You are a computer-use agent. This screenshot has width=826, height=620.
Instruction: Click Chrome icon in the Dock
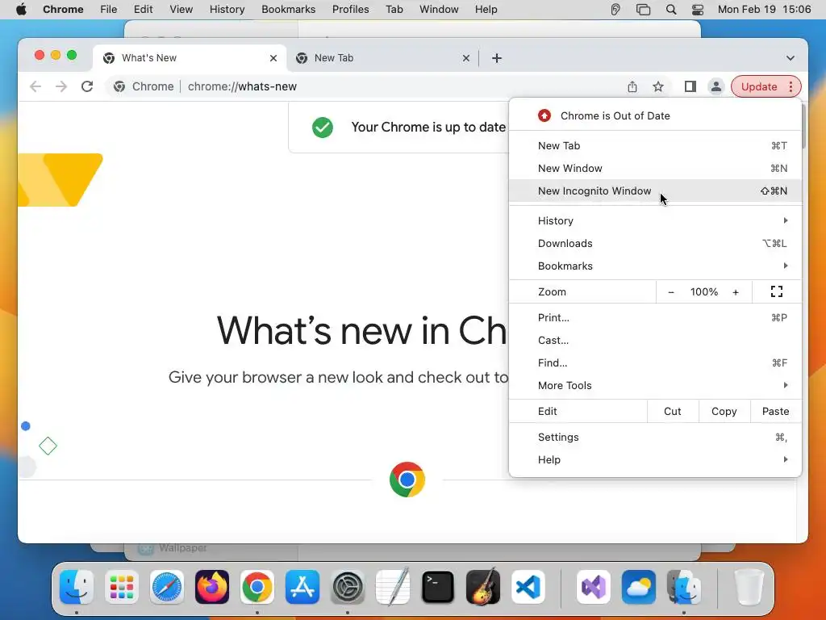point(257,587)
